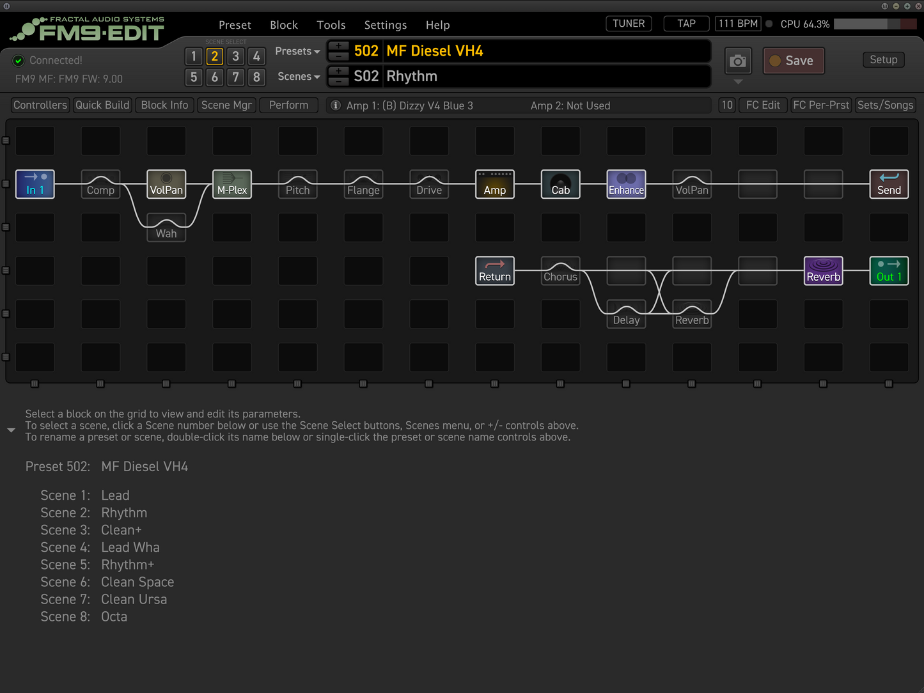Select the Amp block on the grid
Image resolution: width=924 pixels, height=693 pixels.
point(494,184)
